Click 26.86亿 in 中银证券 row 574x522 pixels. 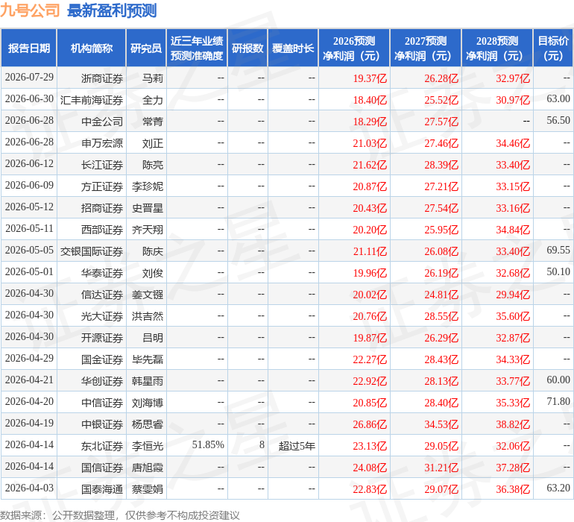pyautogui.click(x=370, y=424)
